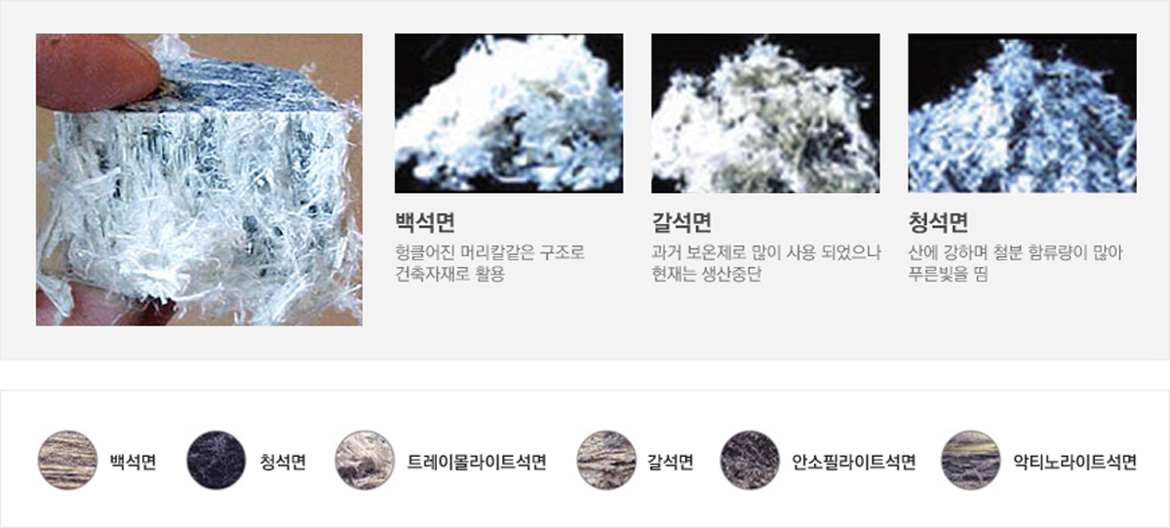Open the 백석면 white fiber photo
This screenshot has width=1170, height=528.
[x=509, y=113]
